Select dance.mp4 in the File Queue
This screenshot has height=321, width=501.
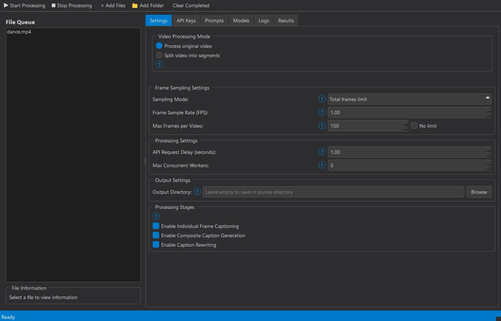(19, 32)
